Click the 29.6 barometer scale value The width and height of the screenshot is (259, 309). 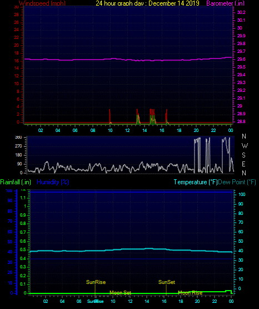(x=241, y=59)
